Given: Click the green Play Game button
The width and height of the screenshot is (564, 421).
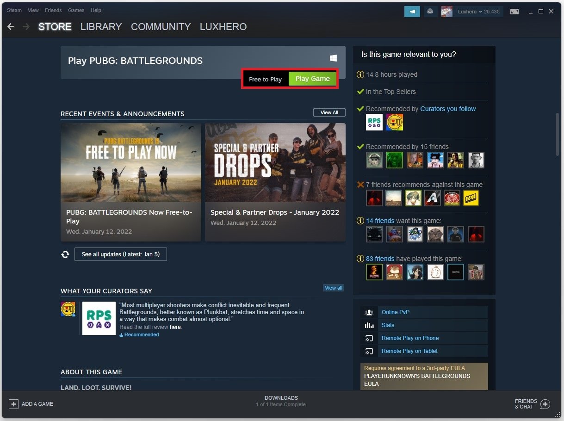Looking at the screenshot, I should pos(313,79).
